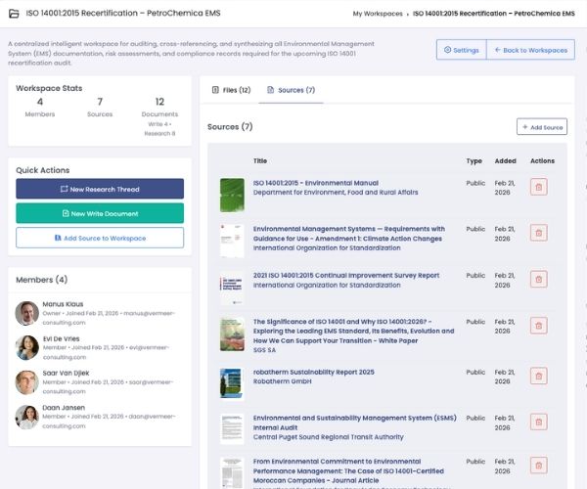Select member name Saar Van Dijek

[66, 373]
